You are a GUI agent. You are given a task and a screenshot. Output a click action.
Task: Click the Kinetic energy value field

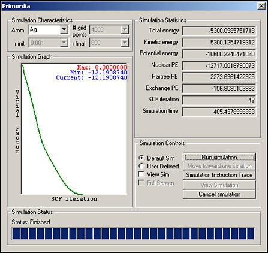tap(219, 43)
